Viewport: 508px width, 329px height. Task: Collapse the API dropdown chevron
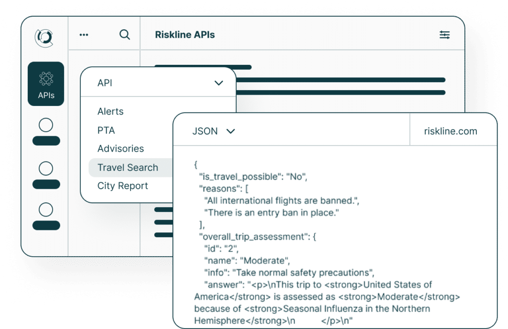[x=218, y=83]
